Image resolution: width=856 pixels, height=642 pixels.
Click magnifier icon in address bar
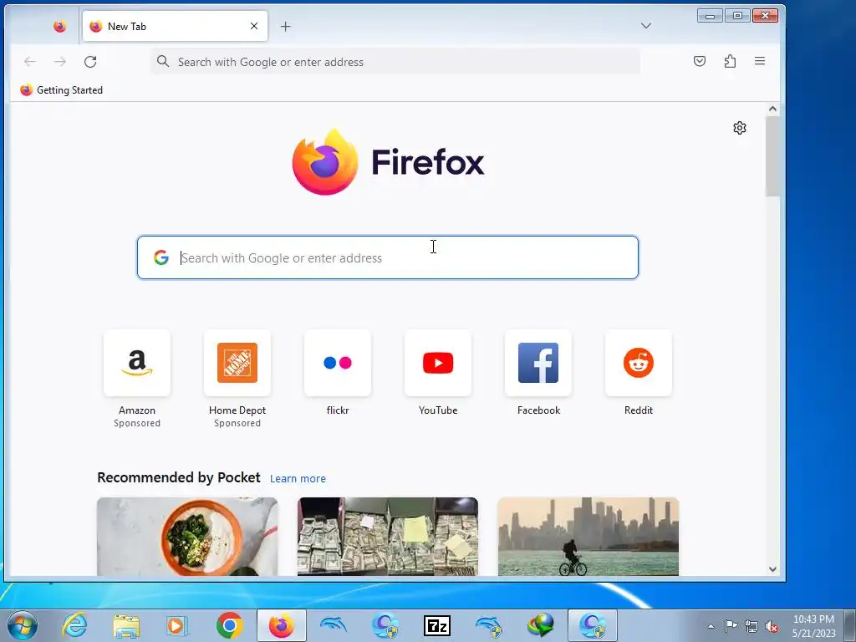163,61
